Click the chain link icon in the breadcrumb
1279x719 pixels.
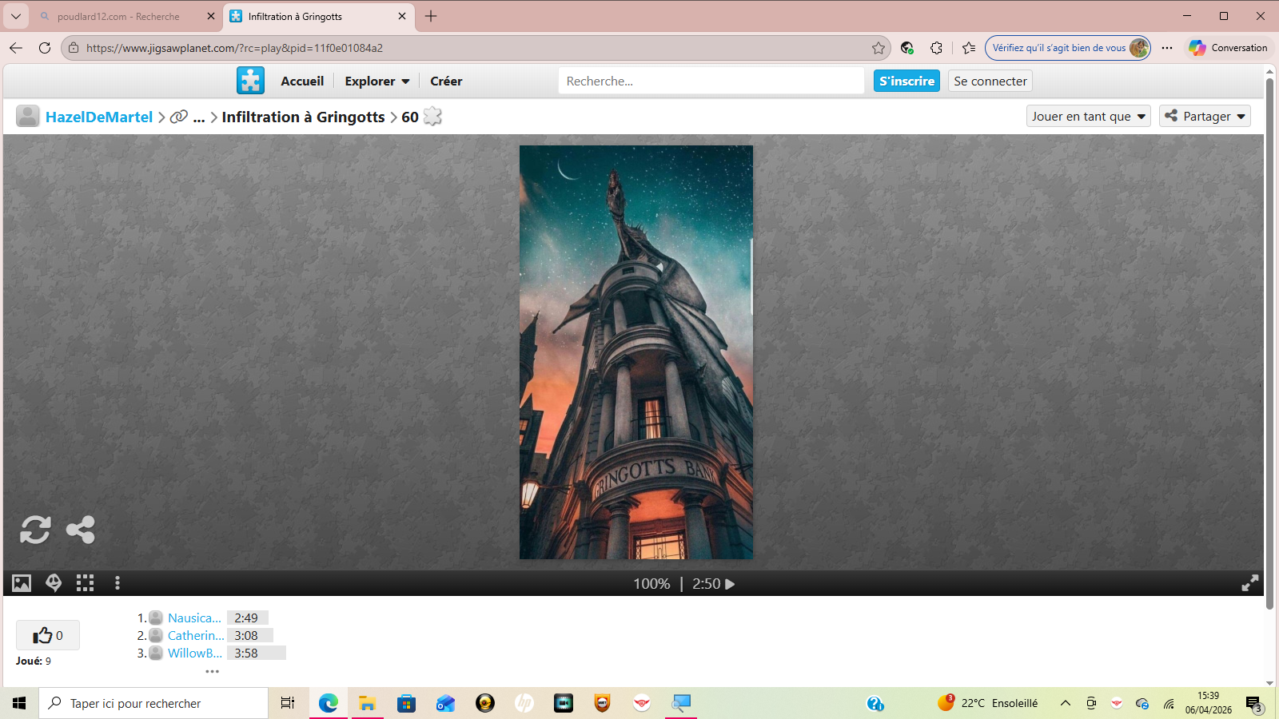click(x=179, y=117)
